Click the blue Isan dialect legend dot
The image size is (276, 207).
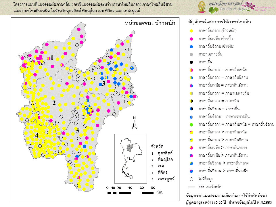click(191, 46)
